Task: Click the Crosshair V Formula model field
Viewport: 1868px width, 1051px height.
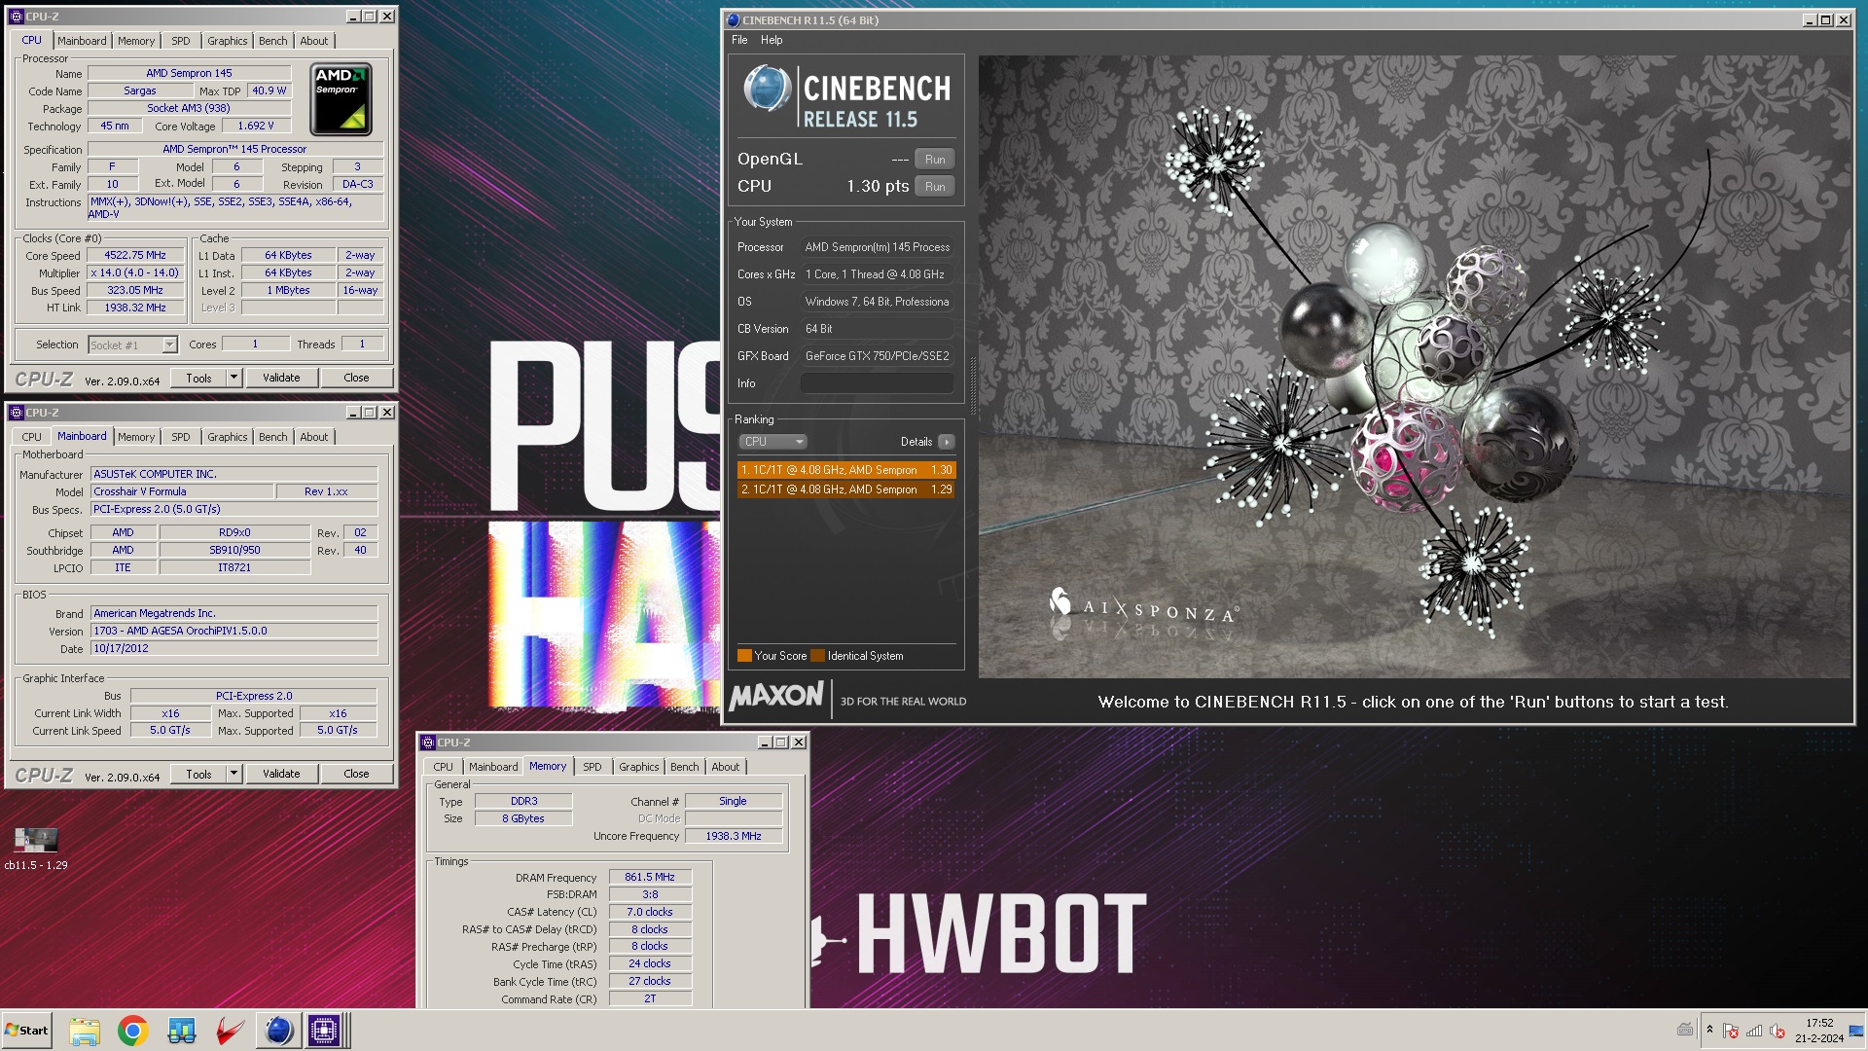Action: tap(182, 491)
